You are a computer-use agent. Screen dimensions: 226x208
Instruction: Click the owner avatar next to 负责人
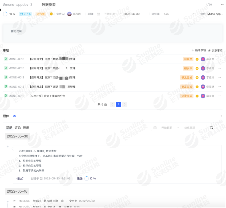pos(69,14)
